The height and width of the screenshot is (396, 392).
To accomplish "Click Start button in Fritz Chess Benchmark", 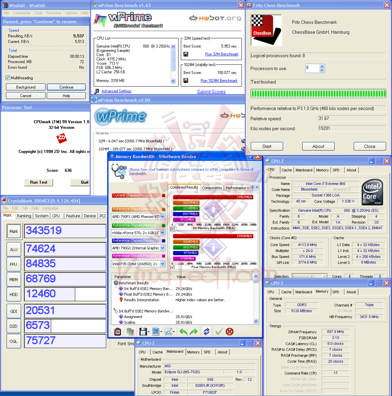I will [267, 146].
